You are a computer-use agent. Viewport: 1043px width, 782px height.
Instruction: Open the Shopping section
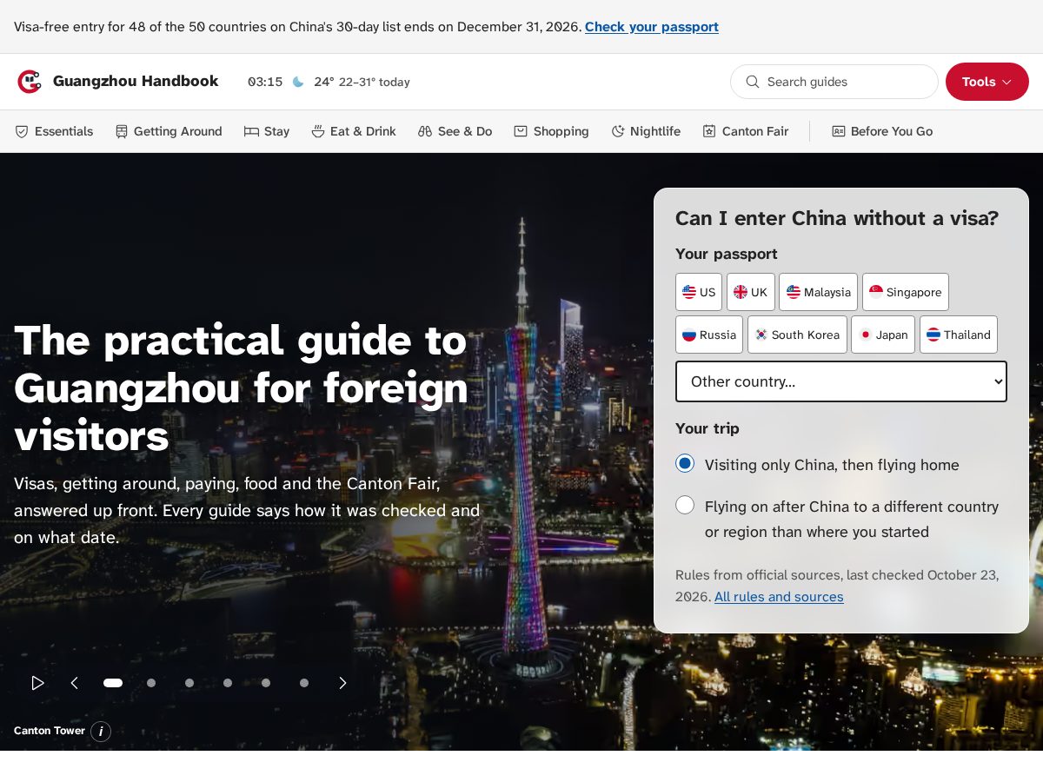551,131
